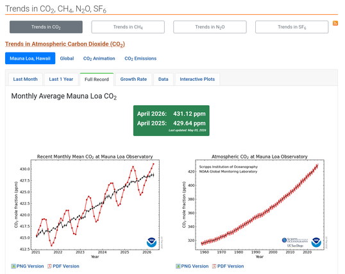
Task: Open the Trends in N2O section
Action: 210,27
